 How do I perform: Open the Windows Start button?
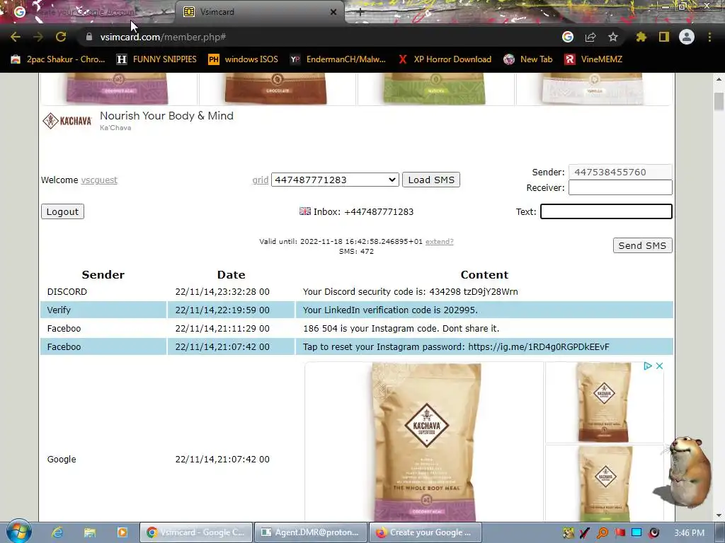[18, 532]
